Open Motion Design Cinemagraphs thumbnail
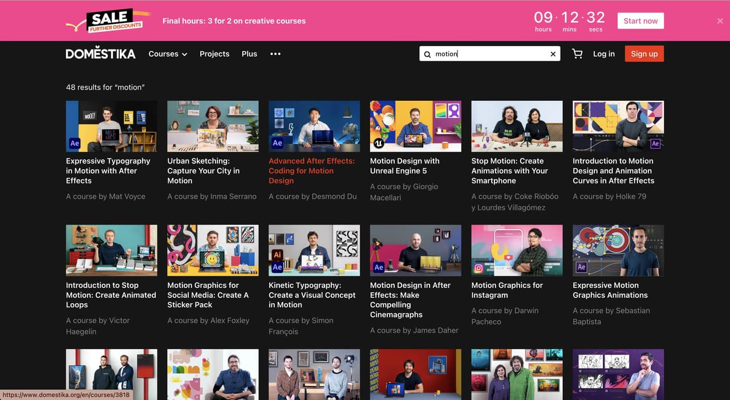The height and width of the screenshot is (400, 730). tap(416, 251)
